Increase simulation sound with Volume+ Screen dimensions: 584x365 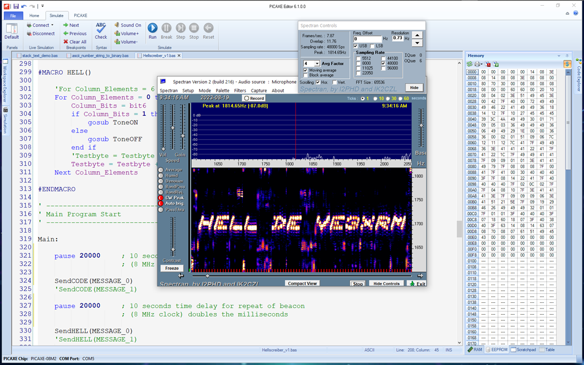(127, 34)
